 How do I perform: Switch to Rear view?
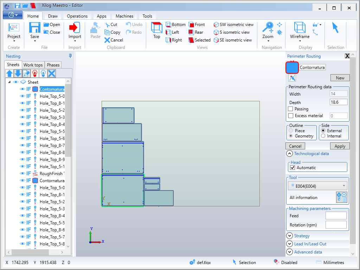point(196,32)
